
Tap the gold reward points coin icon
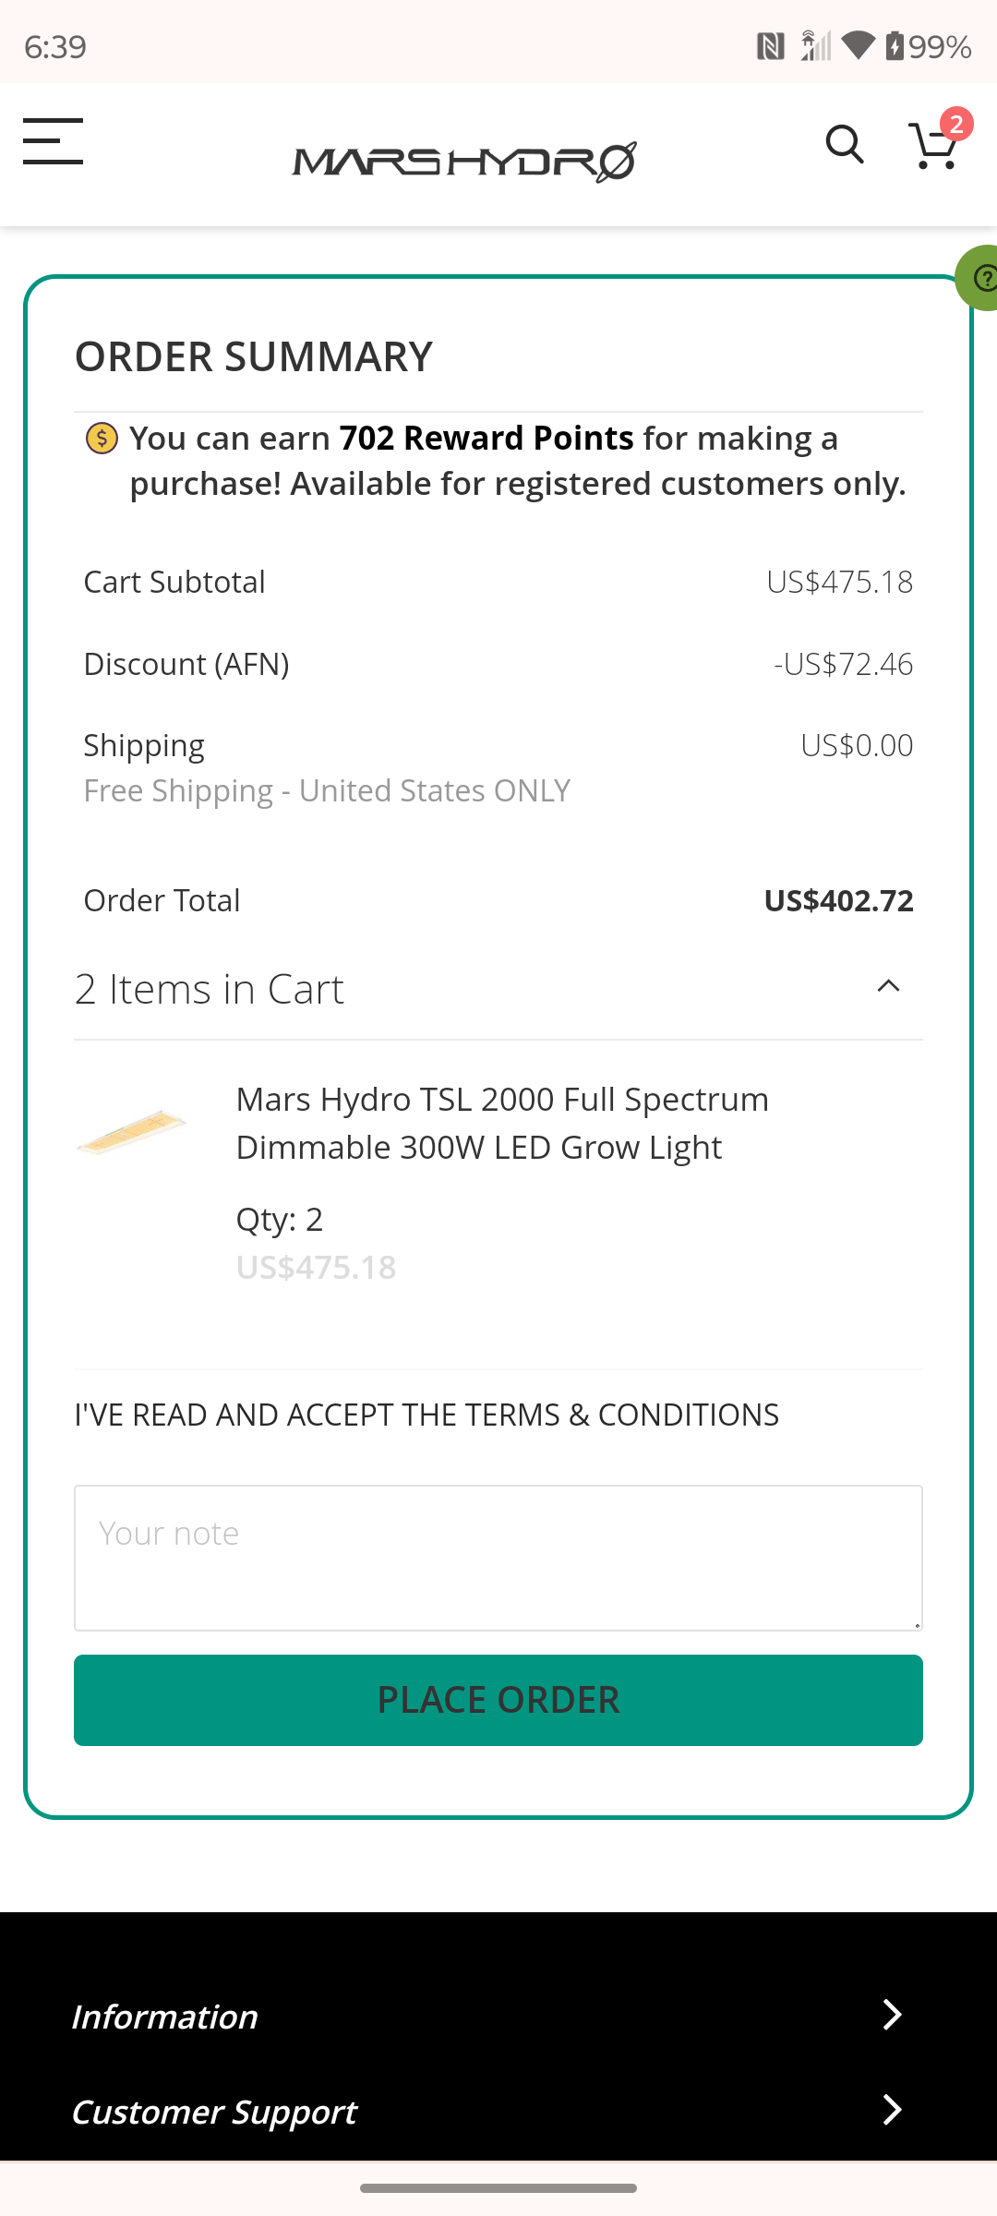pyautogui.click(x=102, y=438)
